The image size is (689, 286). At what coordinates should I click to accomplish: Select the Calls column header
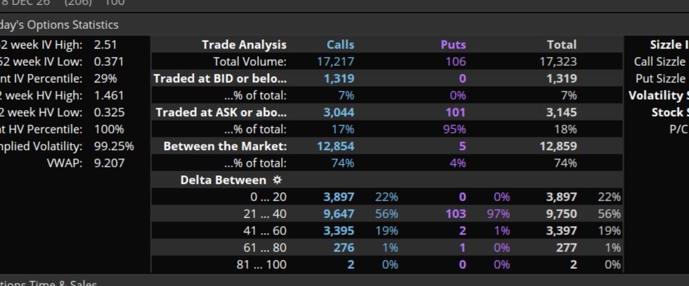click(x=340, y=45)
